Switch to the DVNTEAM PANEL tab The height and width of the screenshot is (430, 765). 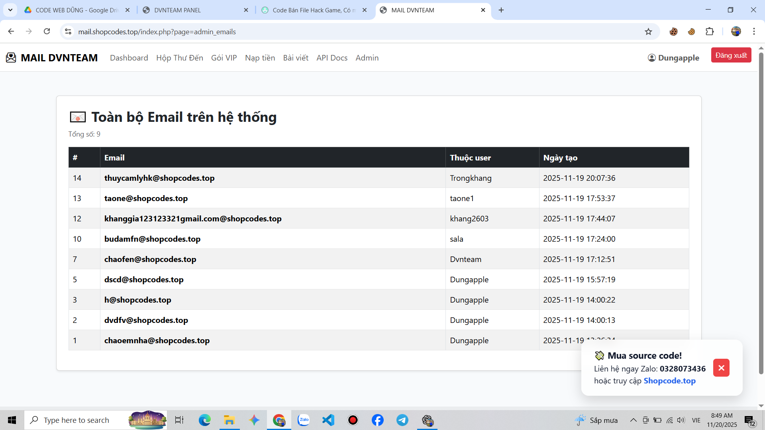(x=195, y=10)
